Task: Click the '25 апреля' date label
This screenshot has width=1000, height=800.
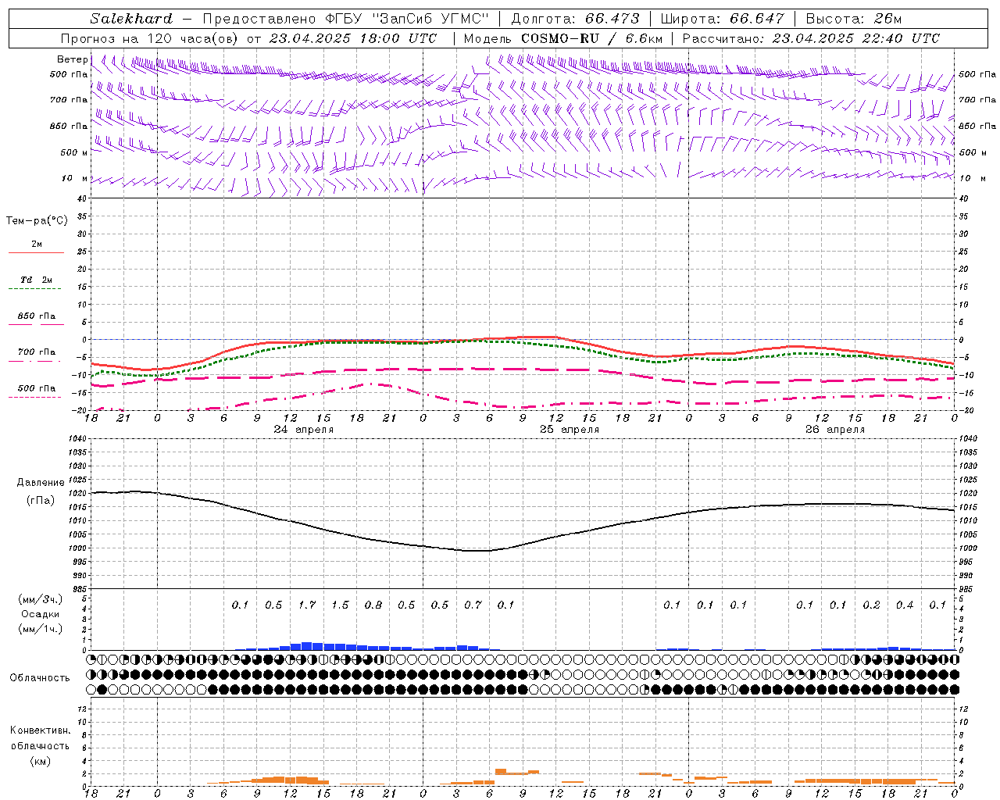Action: click(x=570, y=430)
